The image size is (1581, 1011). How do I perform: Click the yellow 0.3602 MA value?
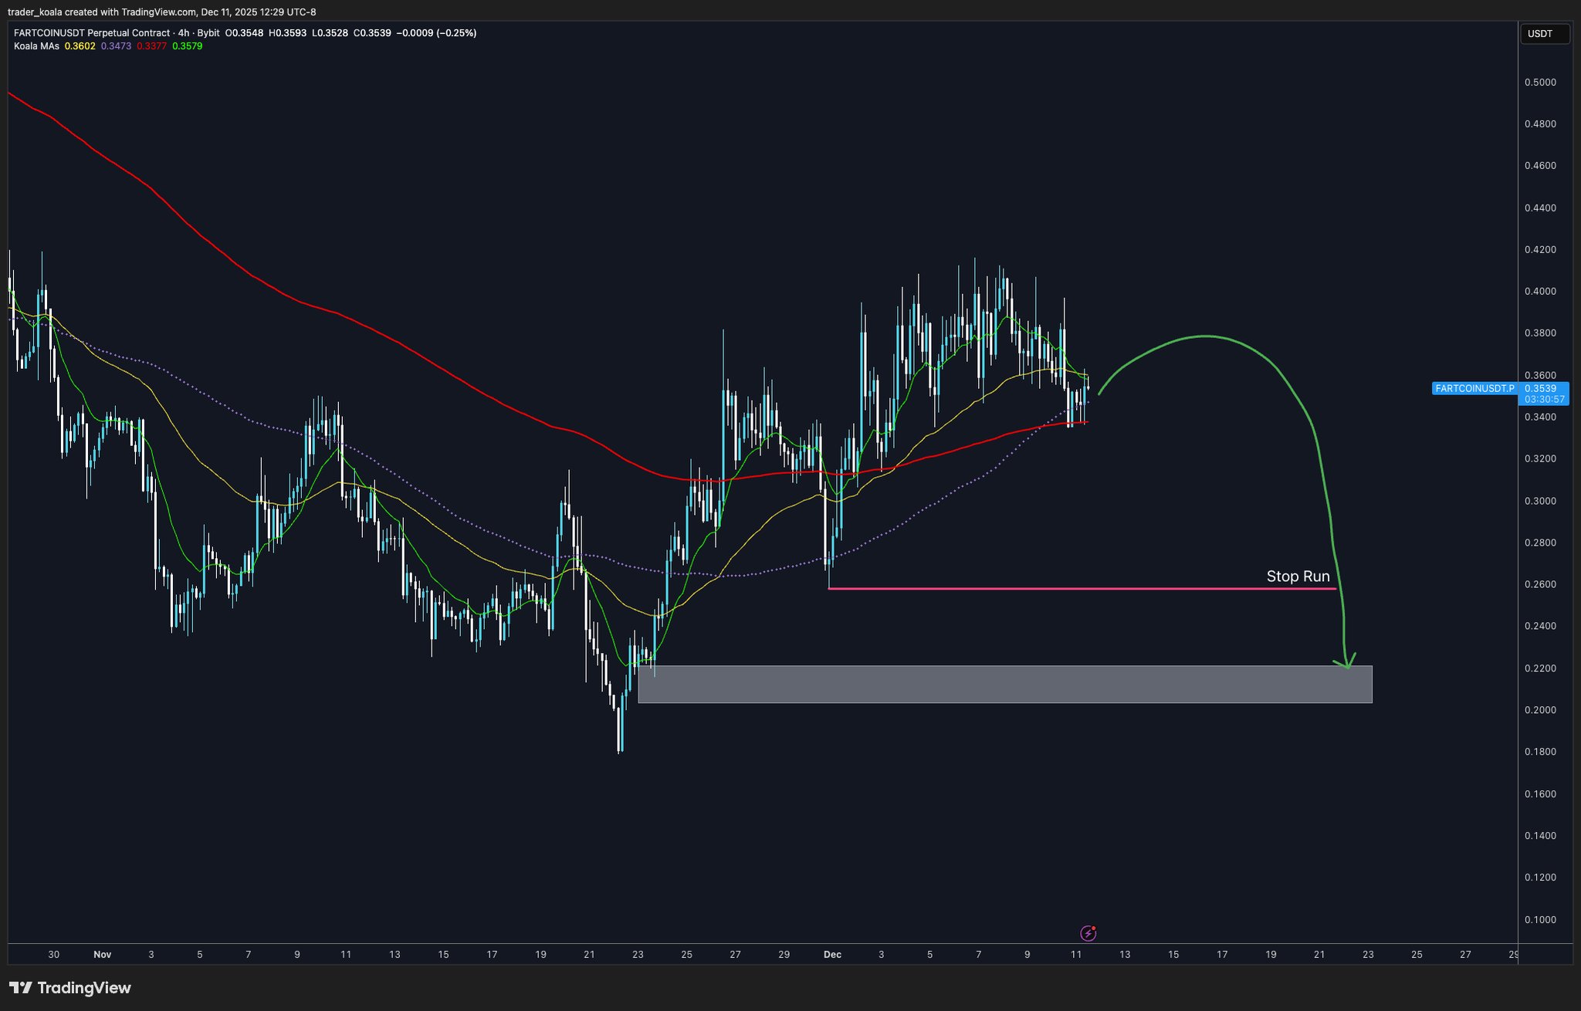tap(80, 46)
